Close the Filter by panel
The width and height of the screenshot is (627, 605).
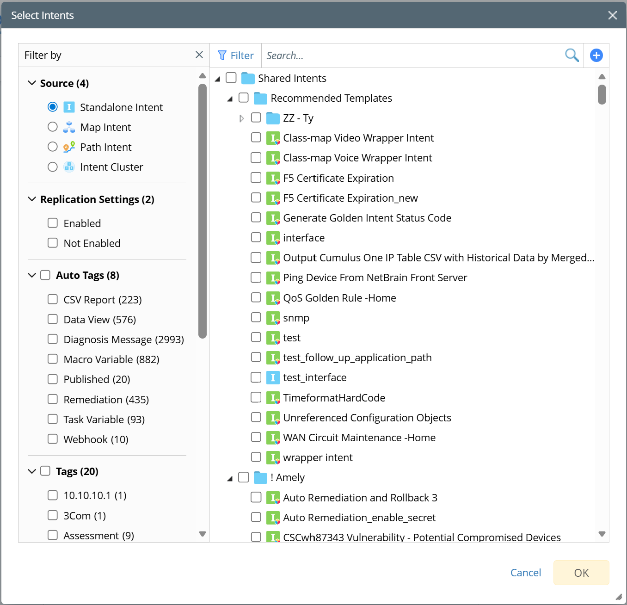click(x=199, y=55)
